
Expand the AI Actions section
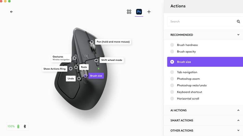pyautogui.click(x=238, y=110)
